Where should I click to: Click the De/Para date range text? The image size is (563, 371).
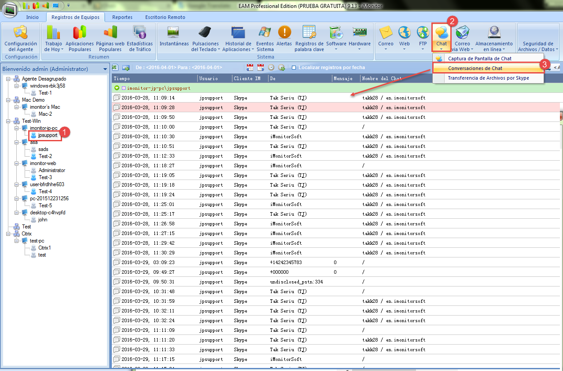[179, 68]
